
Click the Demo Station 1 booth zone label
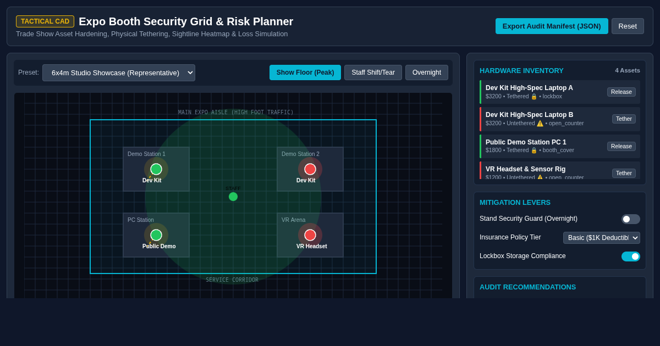click(146, 154)
